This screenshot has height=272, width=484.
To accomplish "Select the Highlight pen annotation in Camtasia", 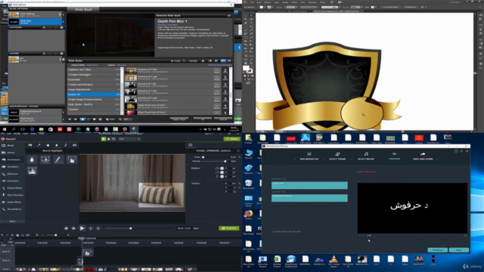I will (58, 159).
